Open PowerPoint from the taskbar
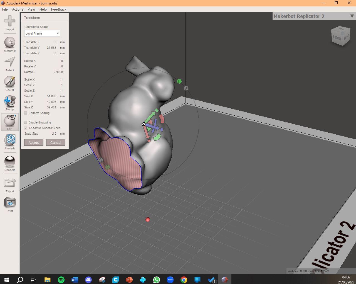 coord(129,280)
